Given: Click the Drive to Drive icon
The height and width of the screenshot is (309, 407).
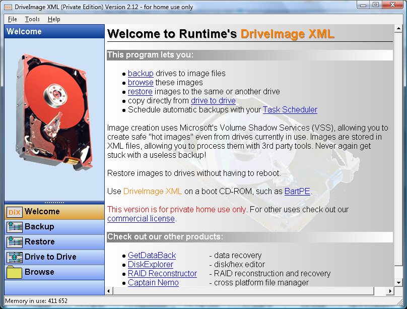Looking at the screenshot, I should (14, 257).
